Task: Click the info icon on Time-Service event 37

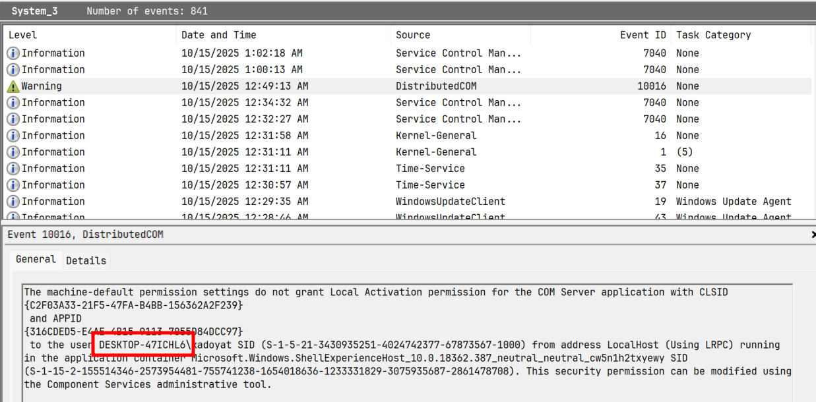Action: (13, 185)
